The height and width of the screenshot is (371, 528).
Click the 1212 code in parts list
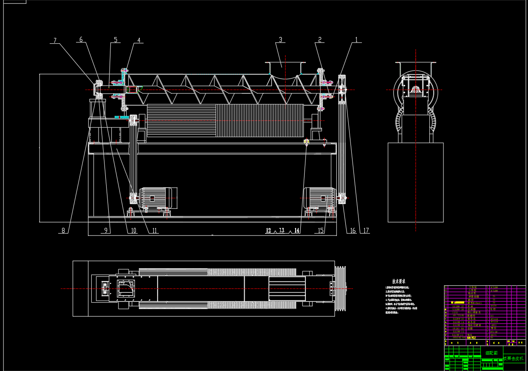pos(455,312)
